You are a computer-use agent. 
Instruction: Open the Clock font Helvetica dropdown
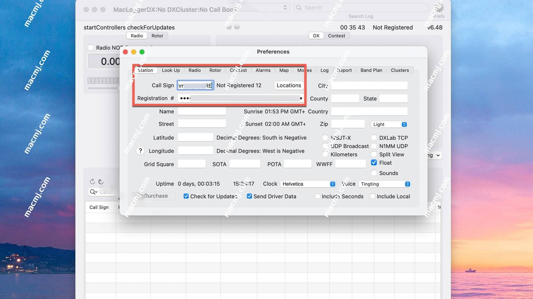308,184
